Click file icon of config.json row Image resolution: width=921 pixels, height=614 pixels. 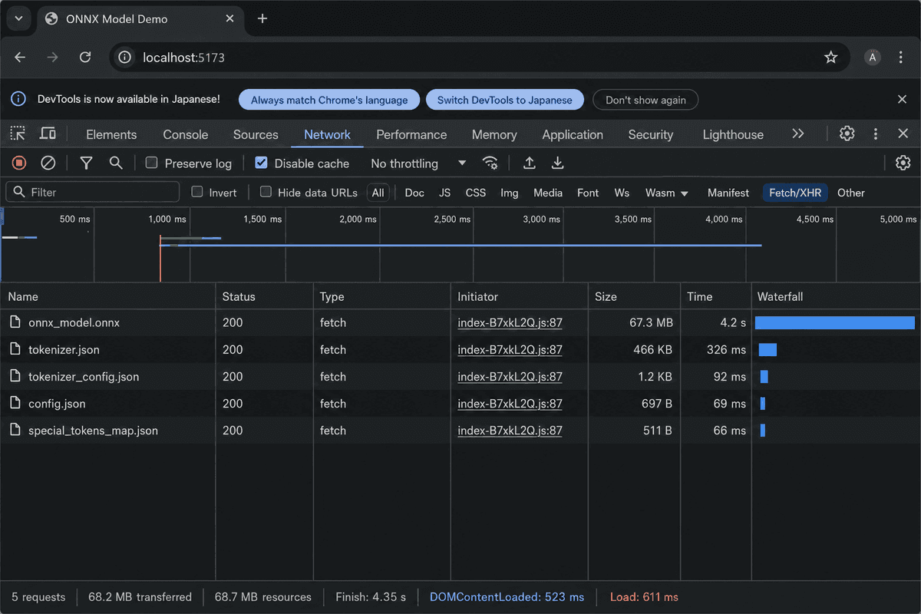[15, 403]
